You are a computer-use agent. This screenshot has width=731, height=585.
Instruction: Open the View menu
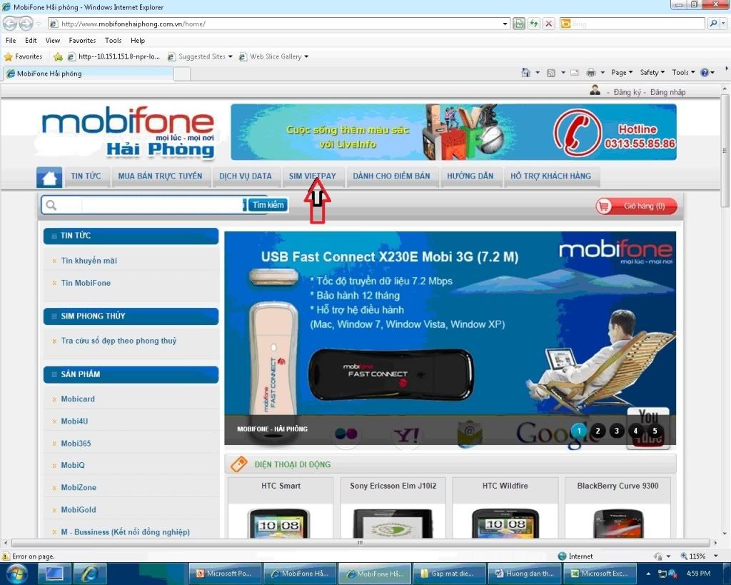pos(53,41)
